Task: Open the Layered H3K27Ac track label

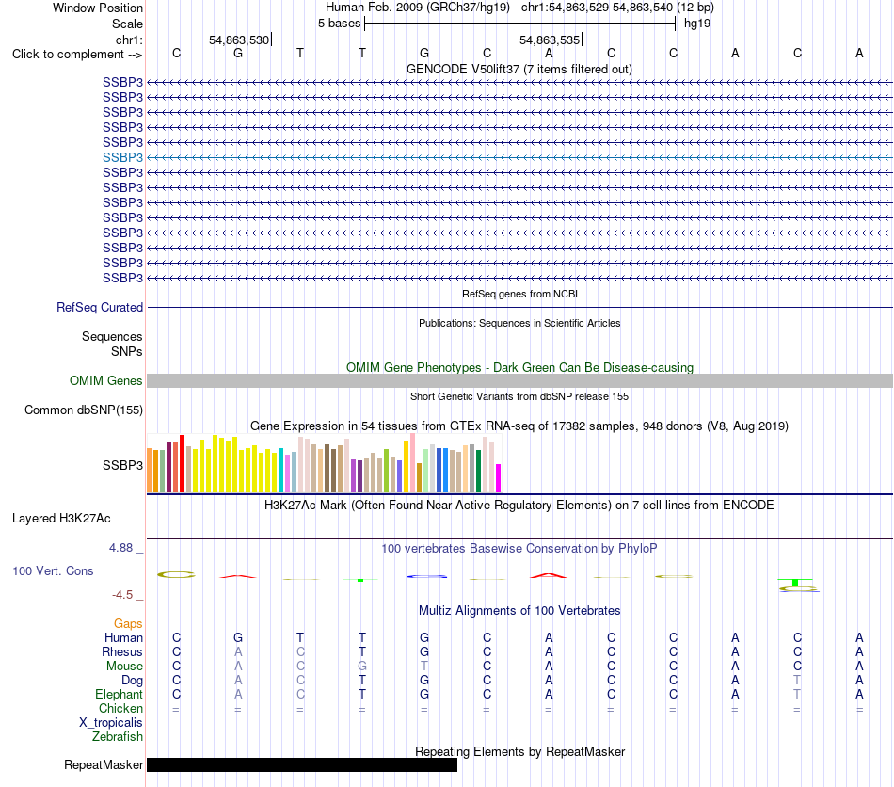Action: tap(61, 519)
